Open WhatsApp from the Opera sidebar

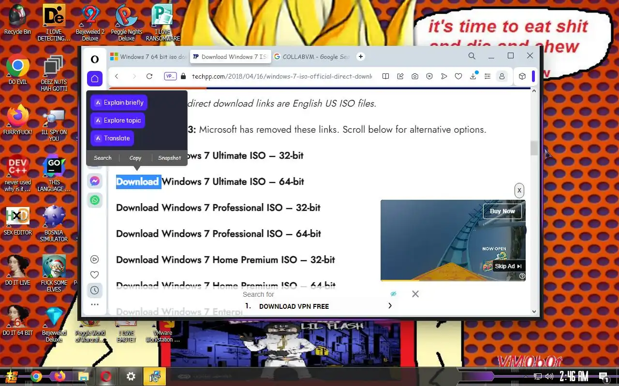click(95, 200)
